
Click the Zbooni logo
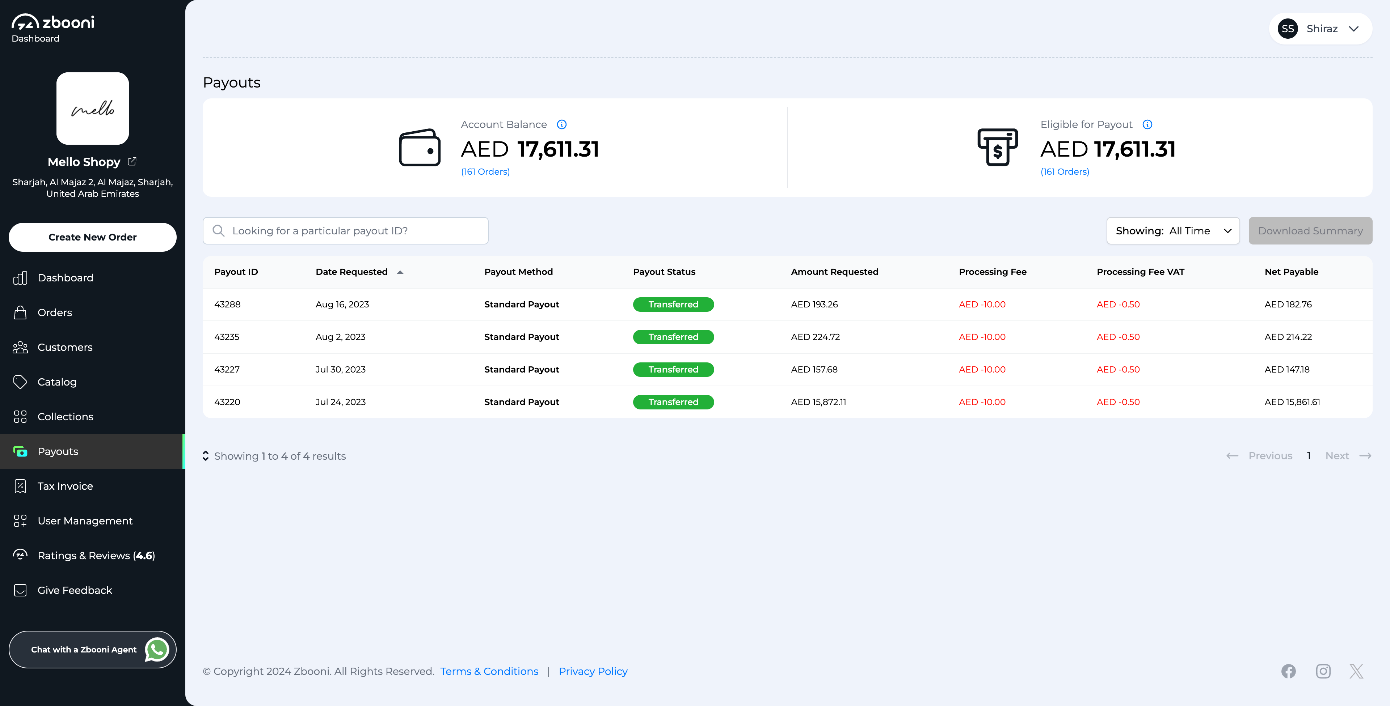(53, 23)
